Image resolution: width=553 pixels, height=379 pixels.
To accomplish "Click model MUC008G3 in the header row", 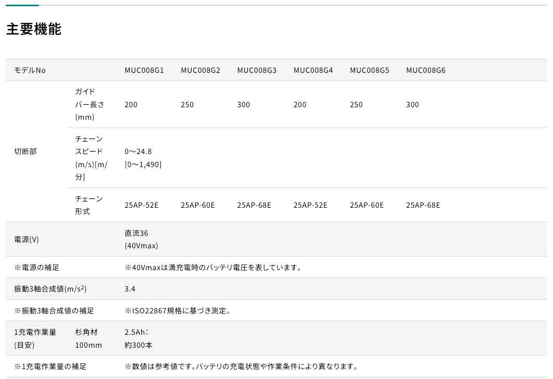I will pos(257,70).
